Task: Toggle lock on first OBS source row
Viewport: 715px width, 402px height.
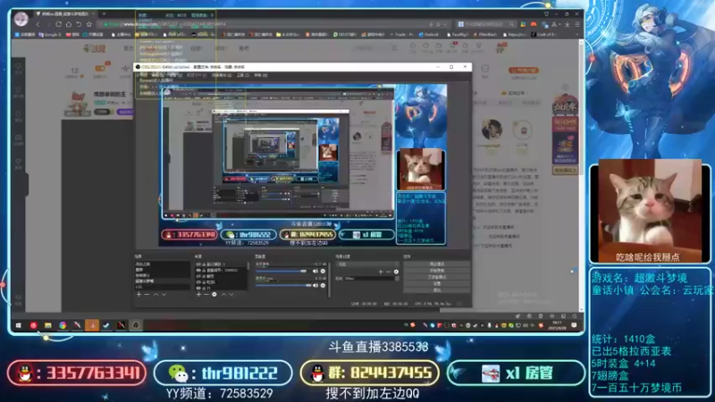Action: click(x=204, y=264)
